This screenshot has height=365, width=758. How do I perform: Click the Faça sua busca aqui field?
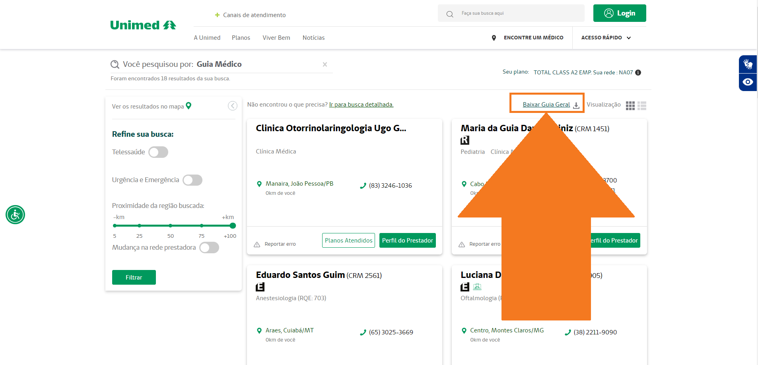(517, 14)
